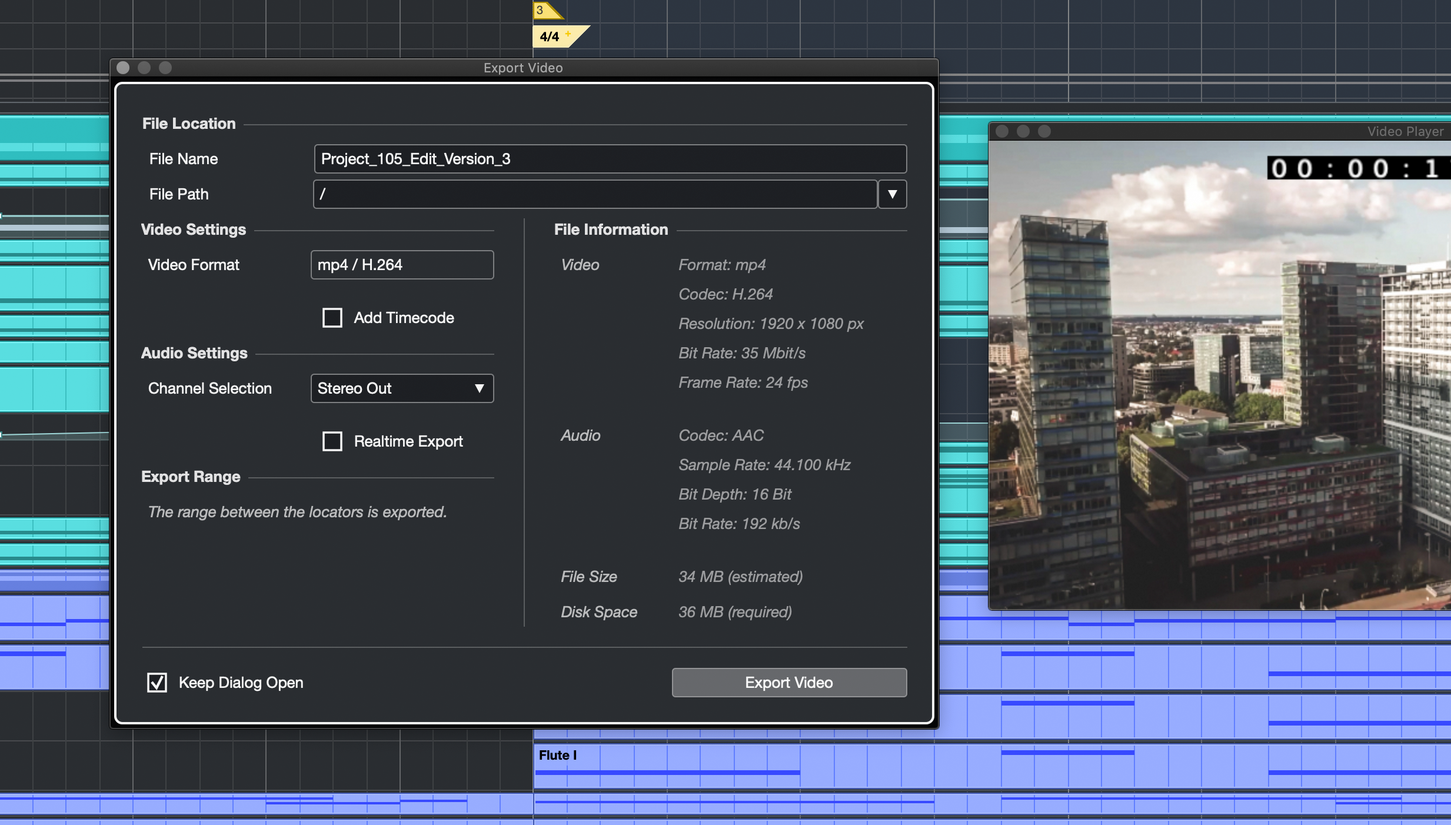Click the "3" signature flag above the ruler
Viewport: 1451px width, 825px height.
coord(541,9)
